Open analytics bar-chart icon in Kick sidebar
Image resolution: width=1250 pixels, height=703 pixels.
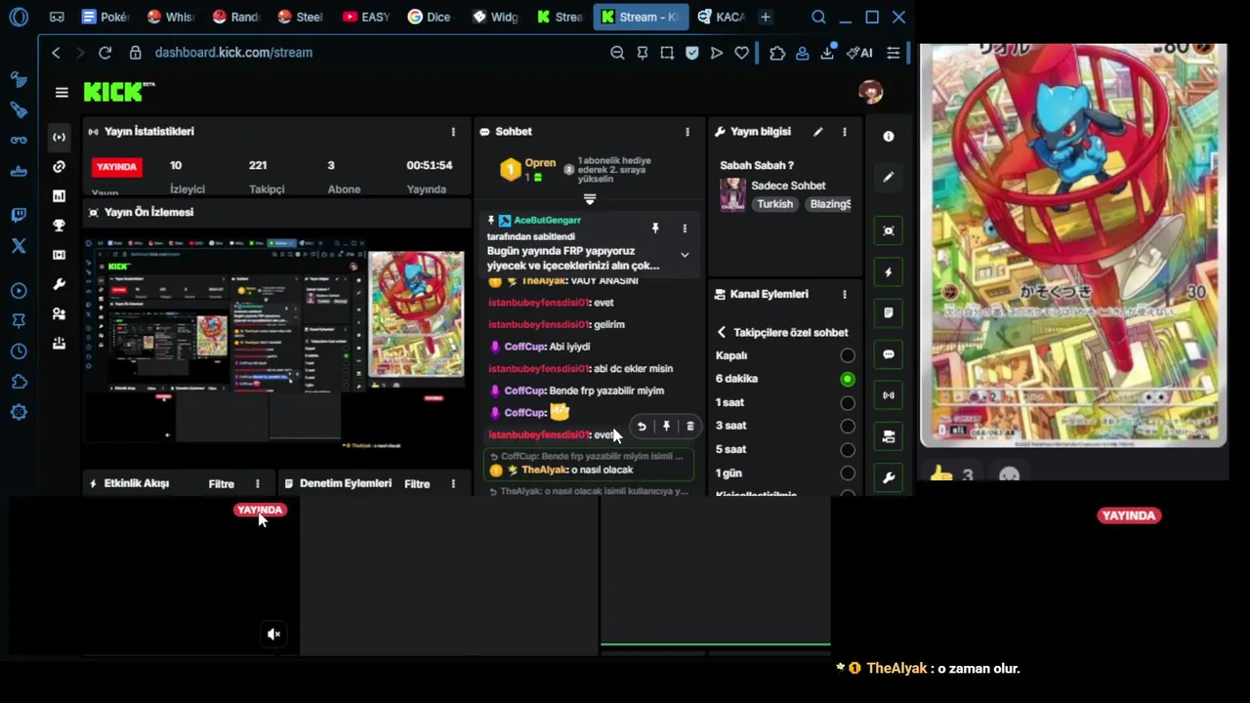coord(59,196)
